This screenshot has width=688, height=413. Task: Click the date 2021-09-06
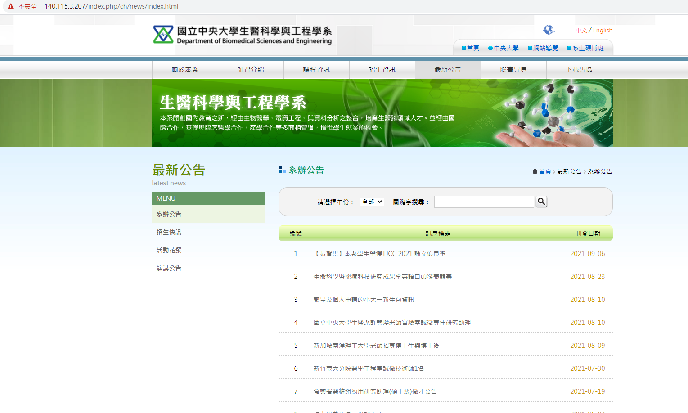pos(587,254)
